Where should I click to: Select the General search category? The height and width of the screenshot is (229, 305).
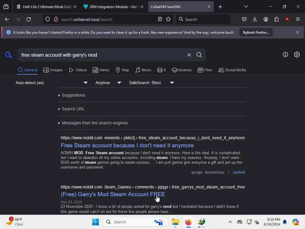pos(27,70)
